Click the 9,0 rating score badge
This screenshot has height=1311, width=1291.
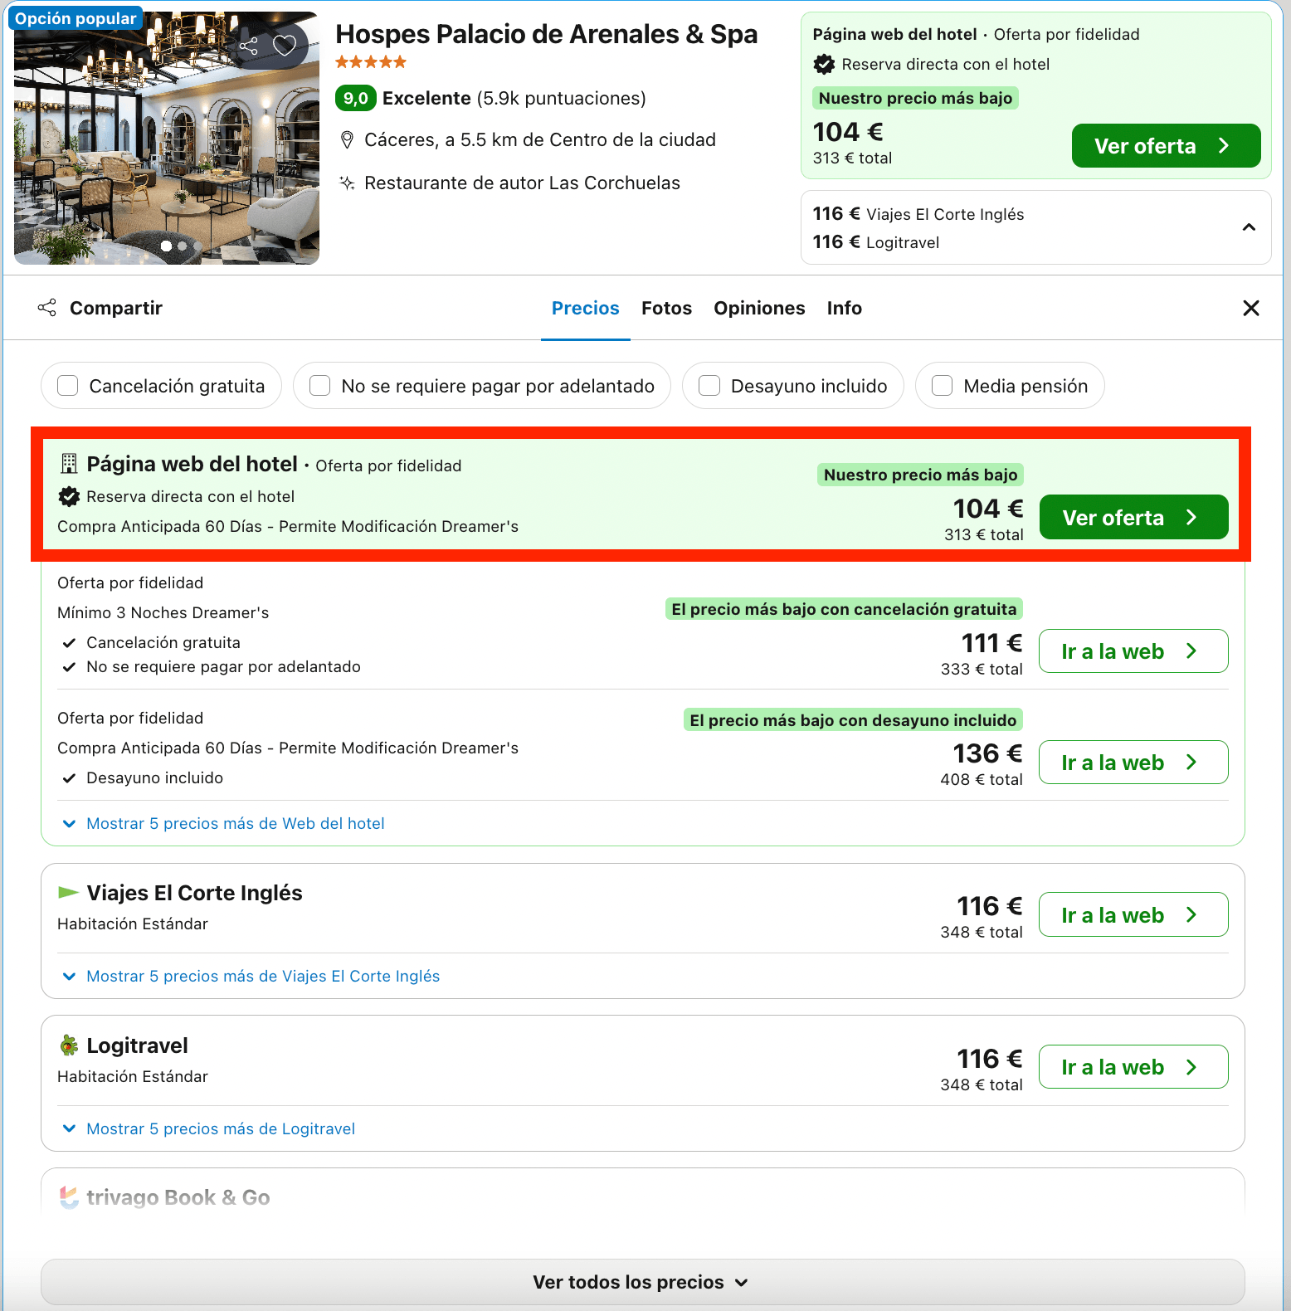356,98
